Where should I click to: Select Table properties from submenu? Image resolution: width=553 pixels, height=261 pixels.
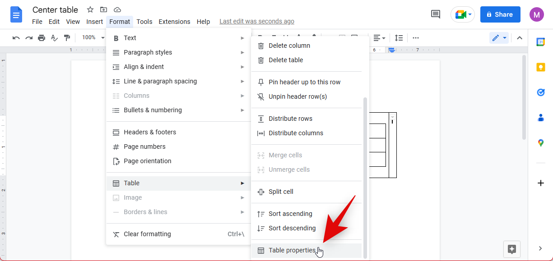tap(292, 251)
